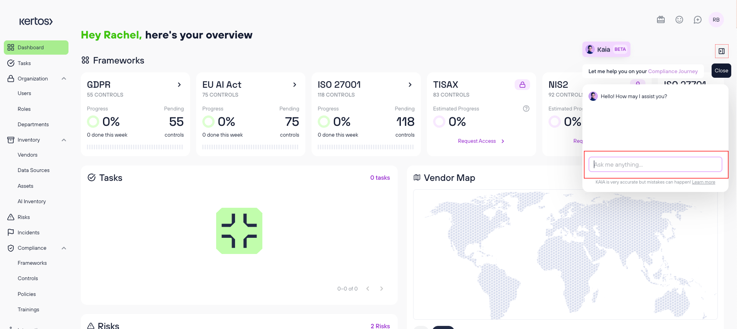
Task: Open the RB user avatar menu
Action: (x=716, y=20)
